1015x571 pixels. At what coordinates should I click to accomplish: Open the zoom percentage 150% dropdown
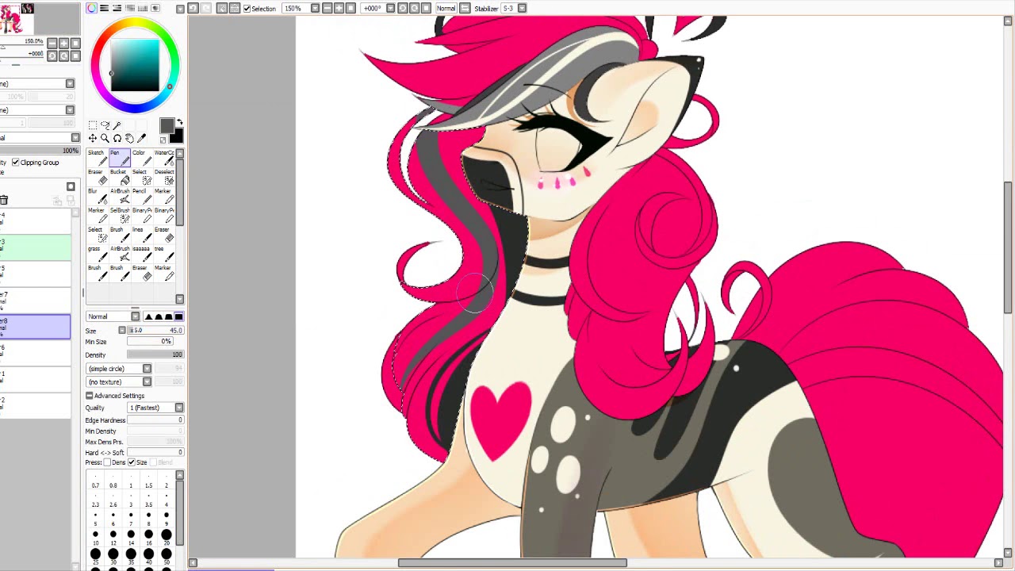click(315, 8)
